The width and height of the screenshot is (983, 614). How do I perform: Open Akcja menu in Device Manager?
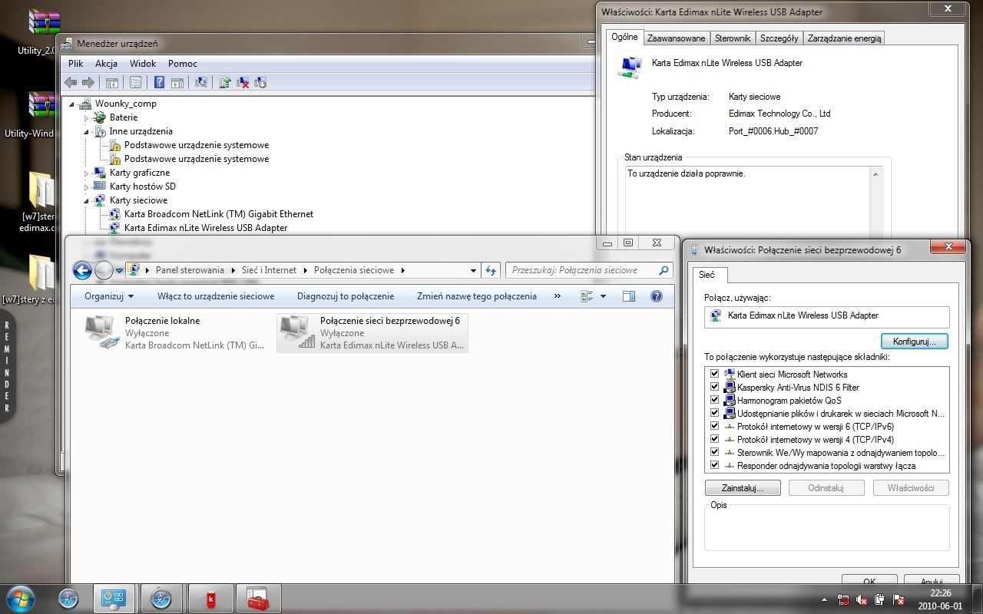pyautogui.click(x=106, y=64)
